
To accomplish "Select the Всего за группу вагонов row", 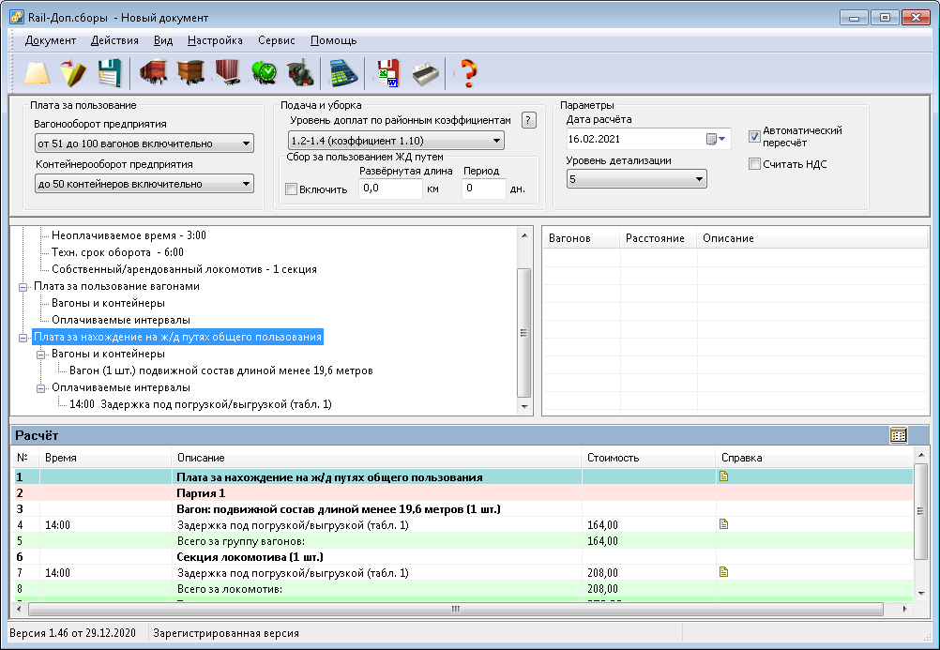I will click(462, 541).
